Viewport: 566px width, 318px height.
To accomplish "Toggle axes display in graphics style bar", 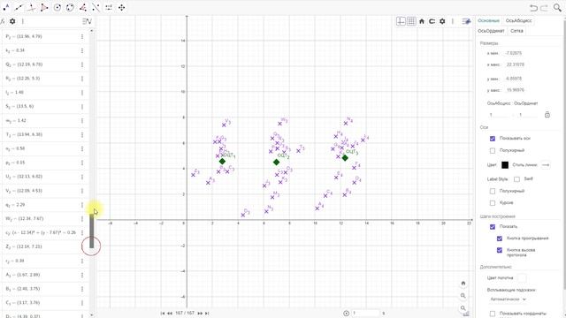I will [401, 21].
